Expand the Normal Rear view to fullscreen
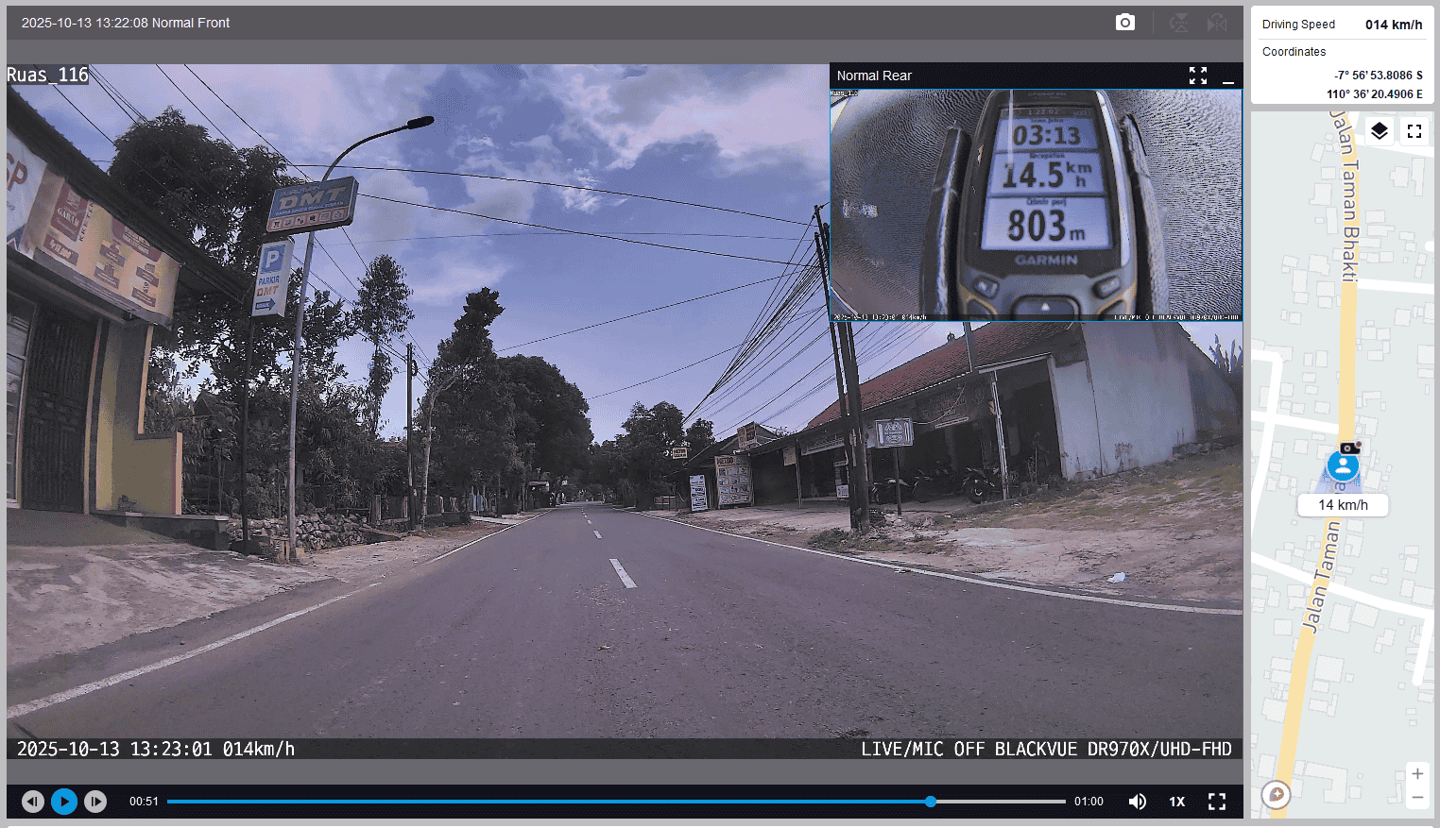1440x828 pixels. 1198,76
